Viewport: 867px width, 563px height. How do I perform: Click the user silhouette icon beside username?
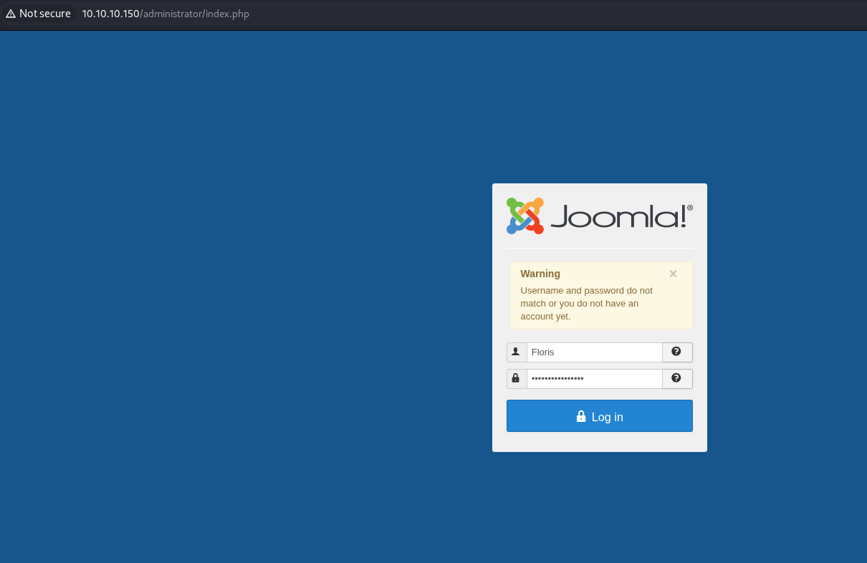516,352
